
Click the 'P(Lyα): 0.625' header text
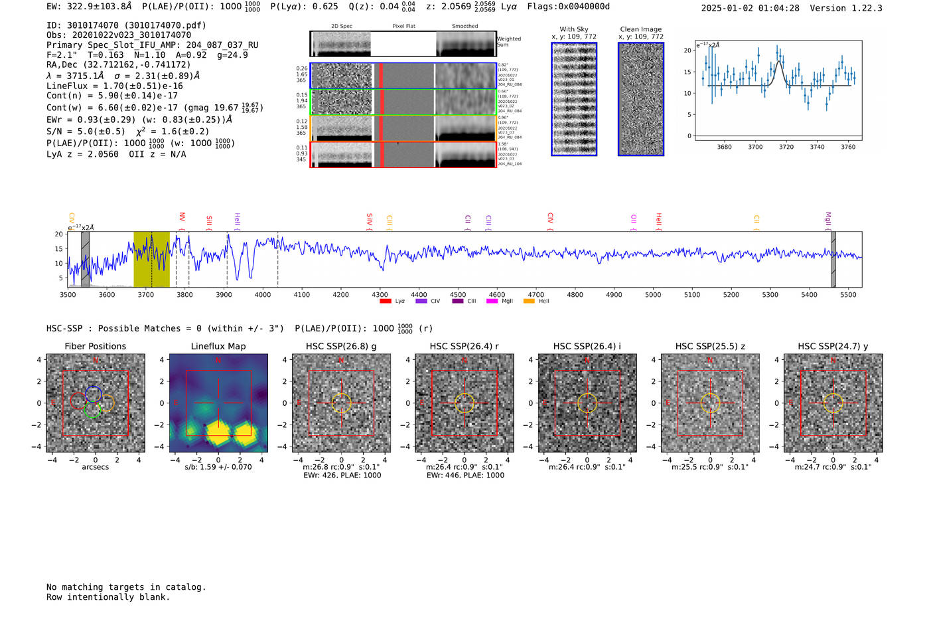(x=304, y=7)
